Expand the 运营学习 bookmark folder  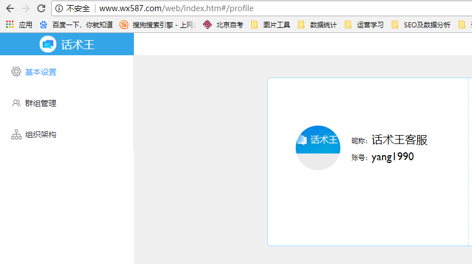pyautogui.click(x=364, y=25)
